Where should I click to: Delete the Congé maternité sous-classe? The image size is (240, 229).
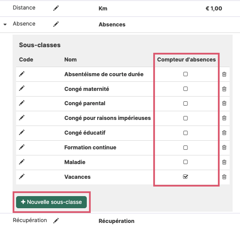tap(224, 89)
